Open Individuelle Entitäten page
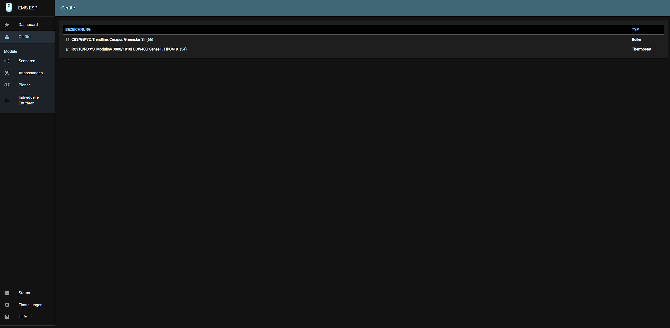This screenshot has width=670, height=328. (27, 100)
